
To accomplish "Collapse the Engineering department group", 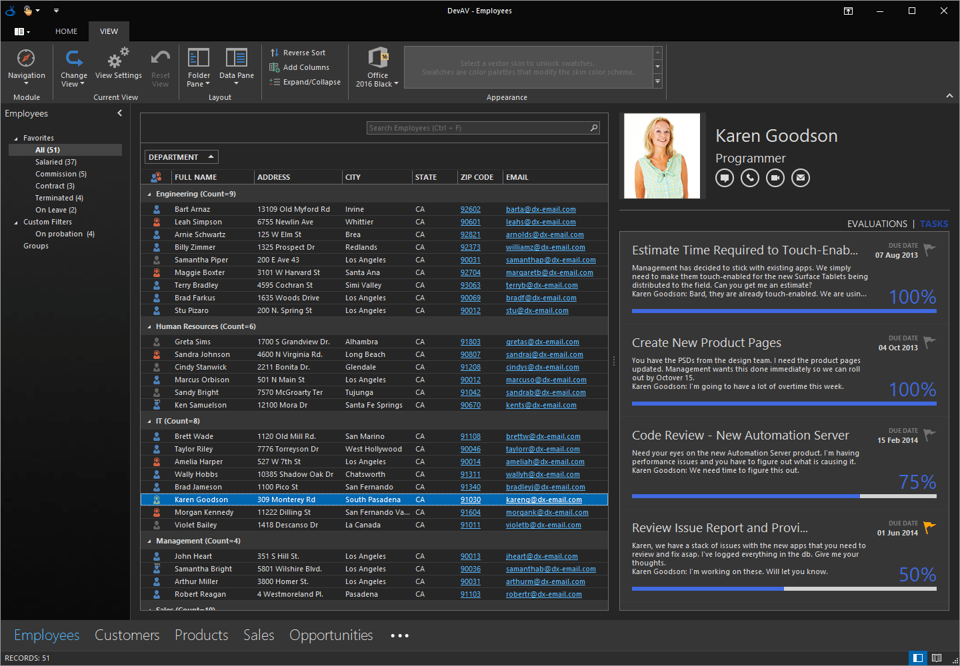I will [149, 196].
